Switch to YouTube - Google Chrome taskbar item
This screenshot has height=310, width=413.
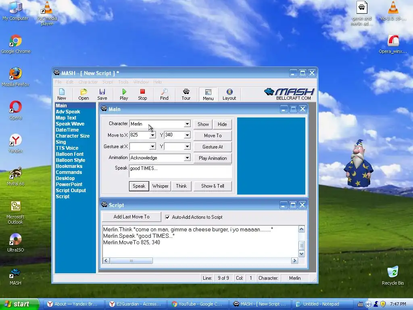198,304
